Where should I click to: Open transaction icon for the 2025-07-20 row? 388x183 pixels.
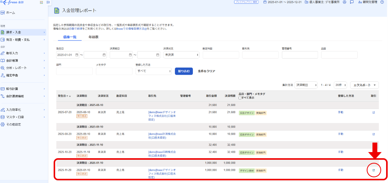374,112
